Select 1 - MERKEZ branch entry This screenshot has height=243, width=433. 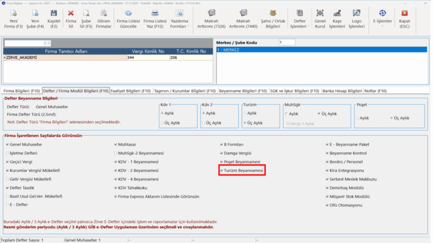pos(322,50)
